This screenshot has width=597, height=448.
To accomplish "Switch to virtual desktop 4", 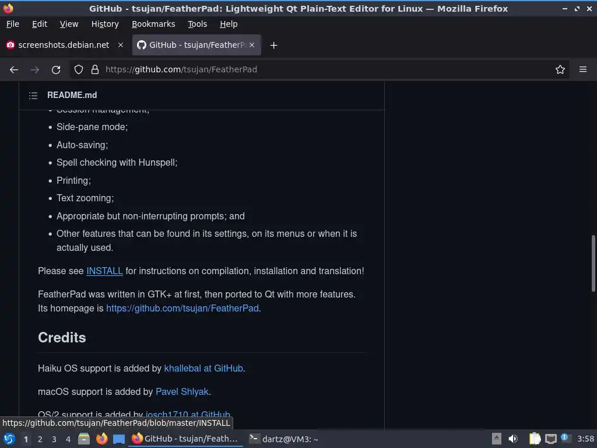I will 68,439.
